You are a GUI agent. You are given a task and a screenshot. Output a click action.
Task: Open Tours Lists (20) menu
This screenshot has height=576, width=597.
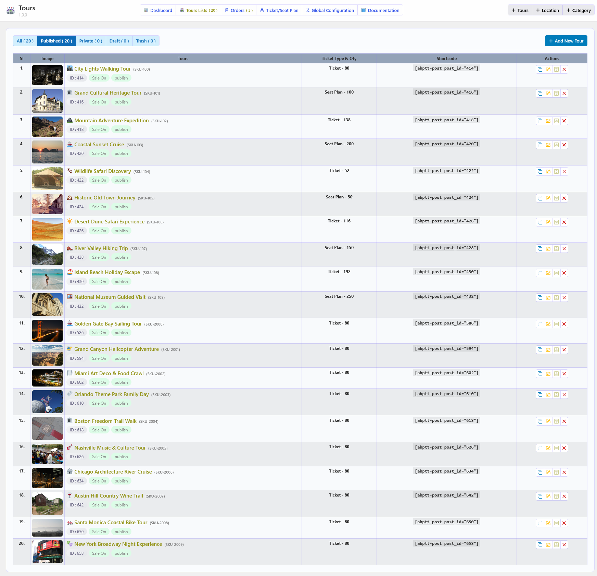tap(199, 10)
